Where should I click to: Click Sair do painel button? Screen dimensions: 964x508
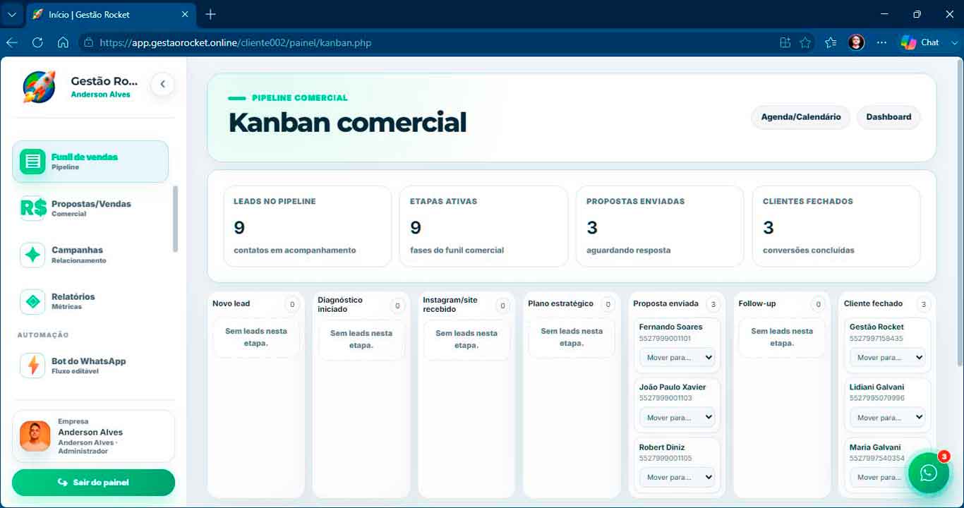pyautogui.click(x=93, y=483)
